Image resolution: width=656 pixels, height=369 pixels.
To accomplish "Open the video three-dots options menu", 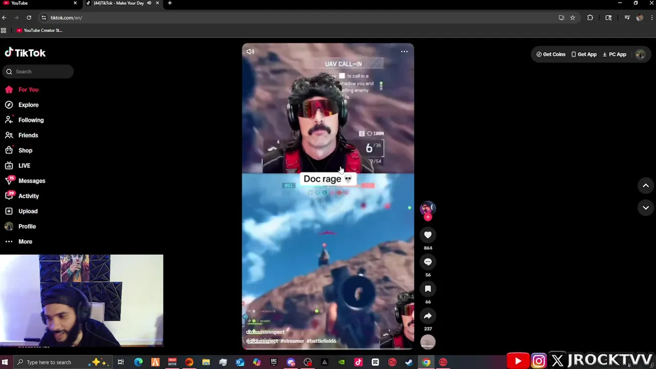I will pos(404,51).
